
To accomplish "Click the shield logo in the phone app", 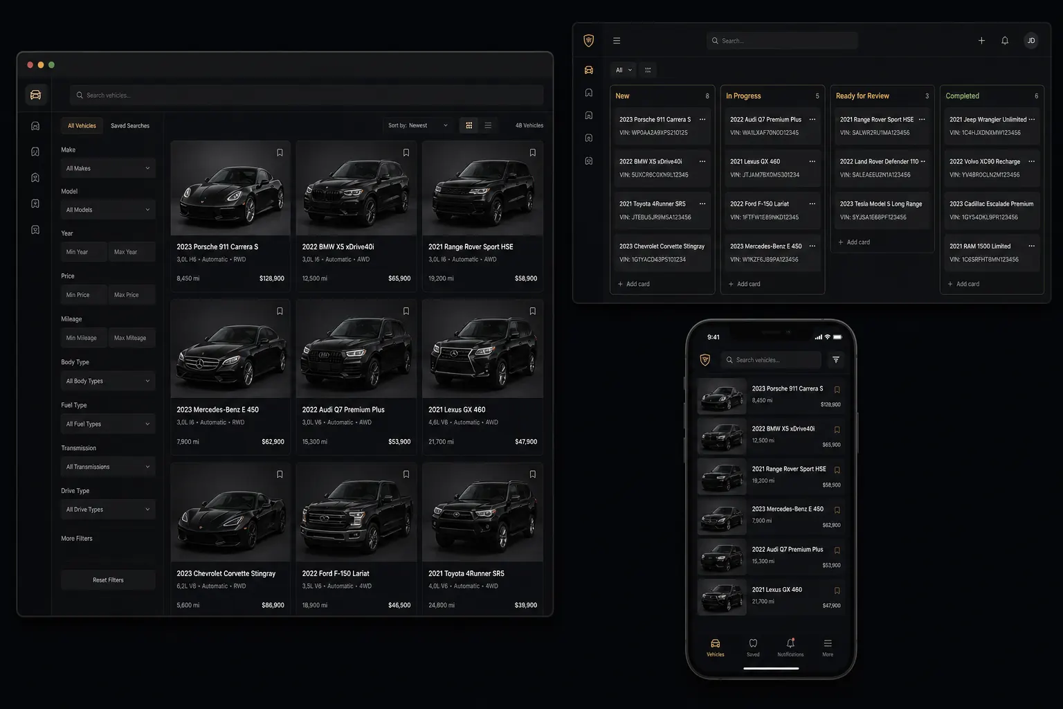I will [x=705, y=360].
